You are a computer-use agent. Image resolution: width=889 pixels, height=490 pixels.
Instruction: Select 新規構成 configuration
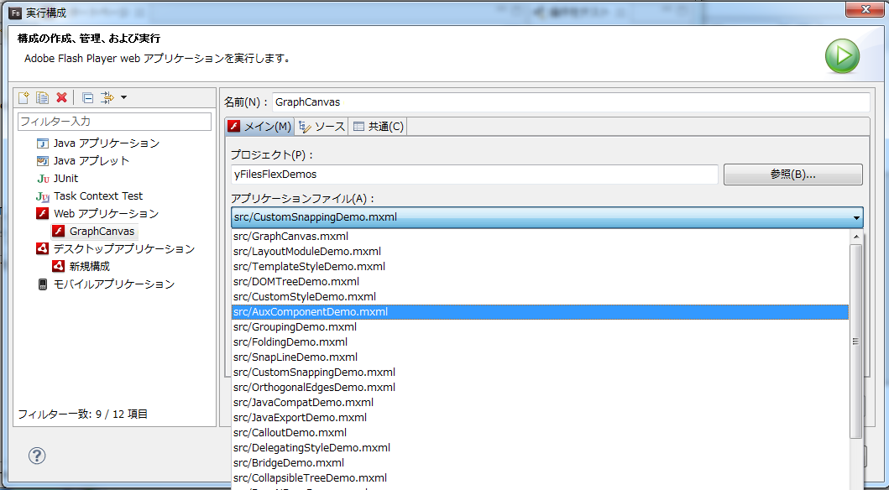[90, 266]
